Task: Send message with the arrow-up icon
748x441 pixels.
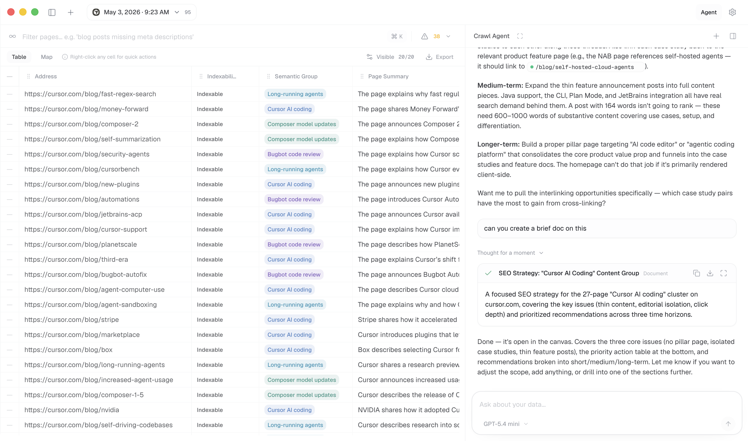Action: pos(728,424)
